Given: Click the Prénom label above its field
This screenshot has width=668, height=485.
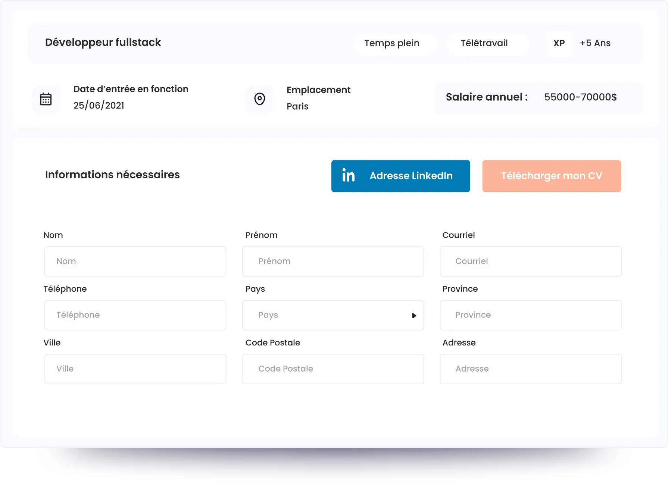Looking at the screenshot, I should (x=262, y=235).
